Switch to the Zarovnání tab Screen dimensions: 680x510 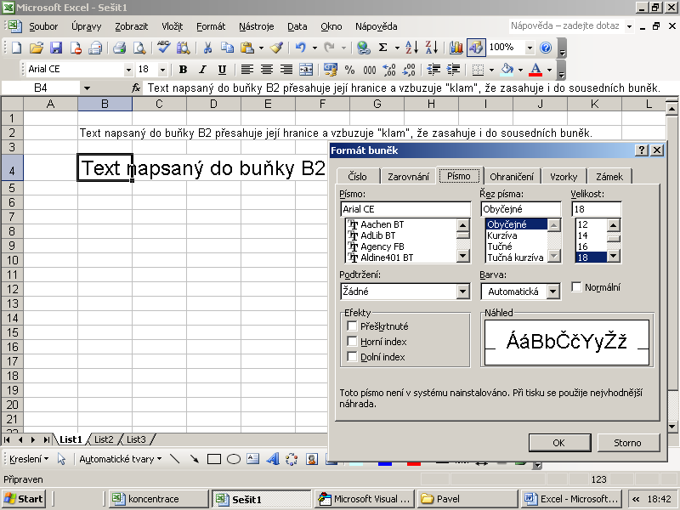pos(408,177)
